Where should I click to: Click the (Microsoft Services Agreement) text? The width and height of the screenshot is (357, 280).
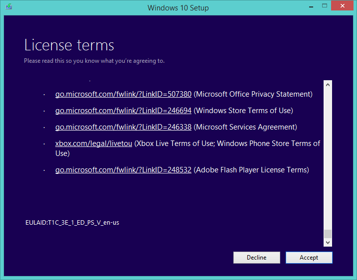click(245, 127)
